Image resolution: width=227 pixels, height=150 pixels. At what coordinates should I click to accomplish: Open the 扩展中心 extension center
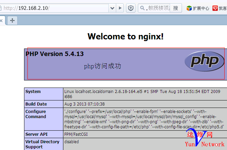pyautogui.click(x=198, y=8)
